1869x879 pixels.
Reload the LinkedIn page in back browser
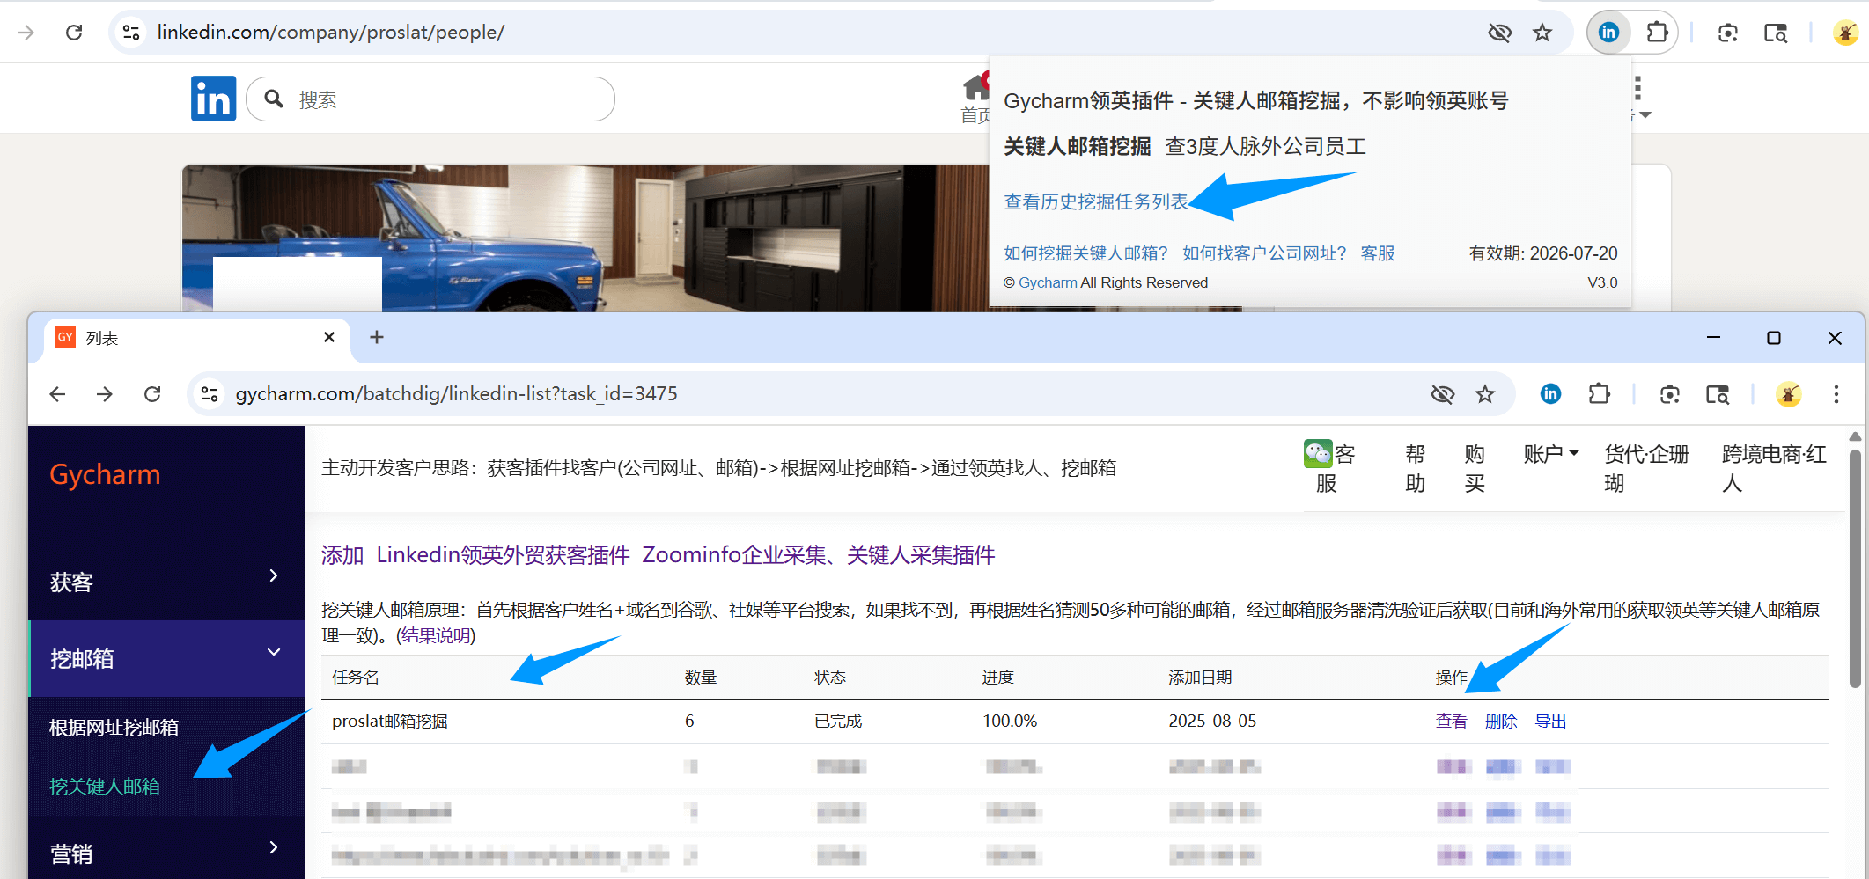[74, 33]
